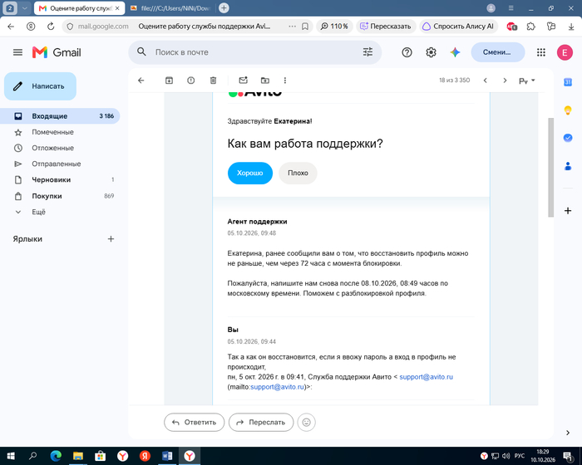The width and height of the screenshot is (582, 465).
Task: Rate support as Хорошо
Action: click(x=249, y=174)
